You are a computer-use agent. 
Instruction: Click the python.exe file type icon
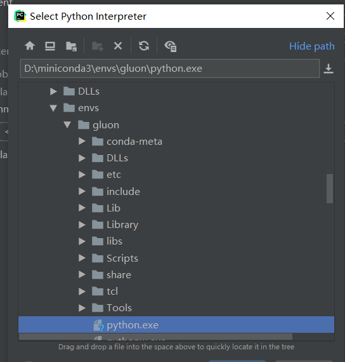(x=98, y=325)
